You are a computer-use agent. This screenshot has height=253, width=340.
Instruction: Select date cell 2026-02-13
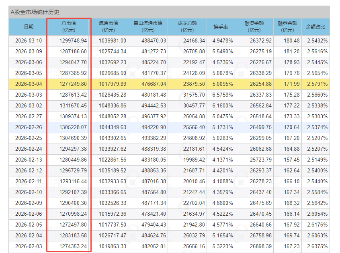coord(29,160)
